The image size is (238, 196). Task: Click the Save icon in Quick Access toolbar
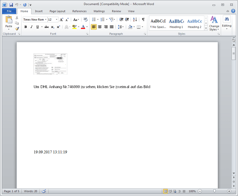pyautogui.click(x=11, y=5)
